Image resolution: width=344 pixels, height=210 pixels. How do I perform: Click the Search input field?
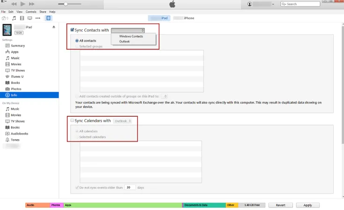point(300,4)
